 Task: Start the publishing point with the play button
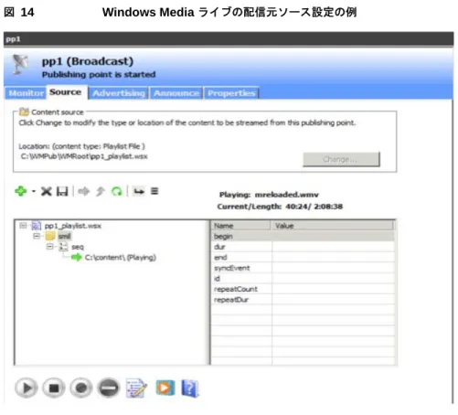coord(27,388)
